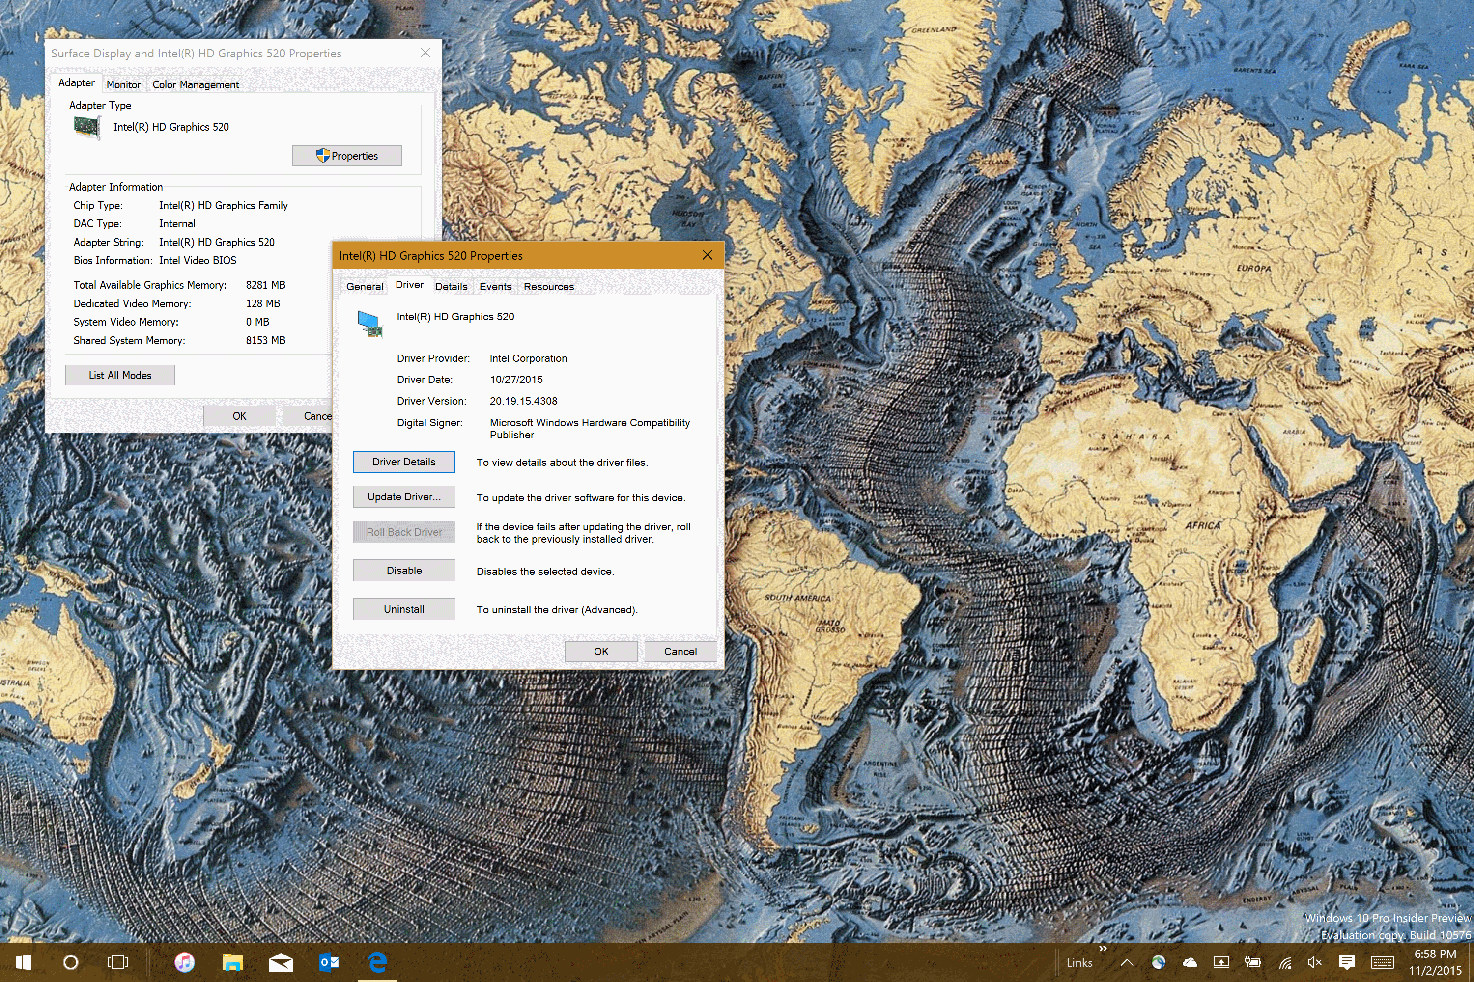Screen dimensions: 1474x982
Task: Close the Surface Display Properties window
Action: [425, 53]
